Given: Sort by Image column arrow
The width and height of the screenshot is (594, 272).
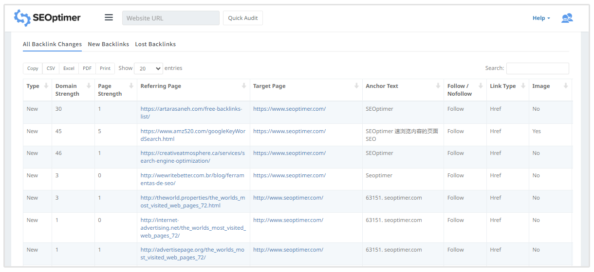Looking at the screenshot, I should [565, 86].
